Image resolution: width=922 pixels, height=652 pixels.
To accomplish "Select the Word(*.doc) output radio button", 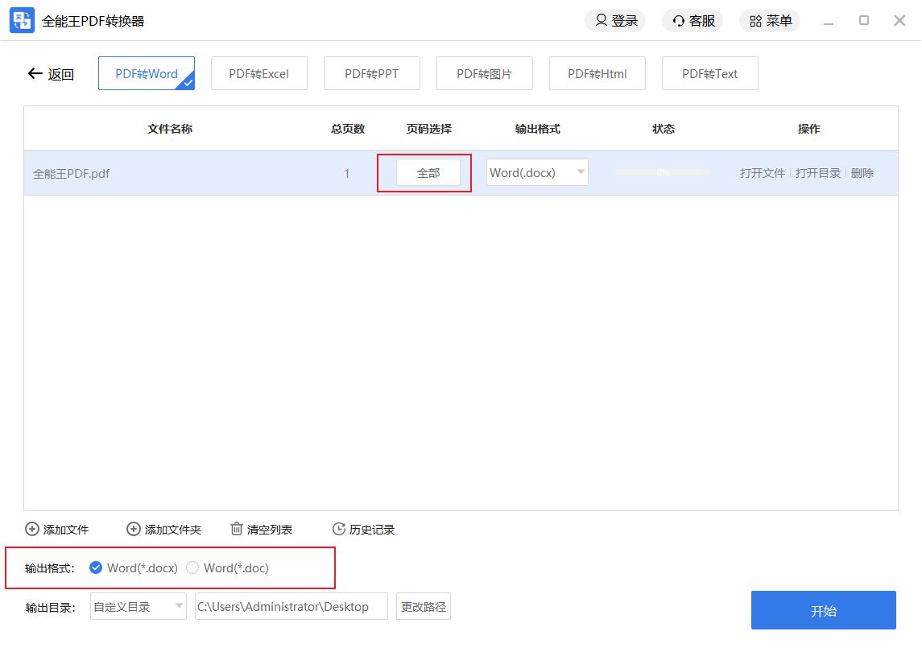I will tap(192, 567).
